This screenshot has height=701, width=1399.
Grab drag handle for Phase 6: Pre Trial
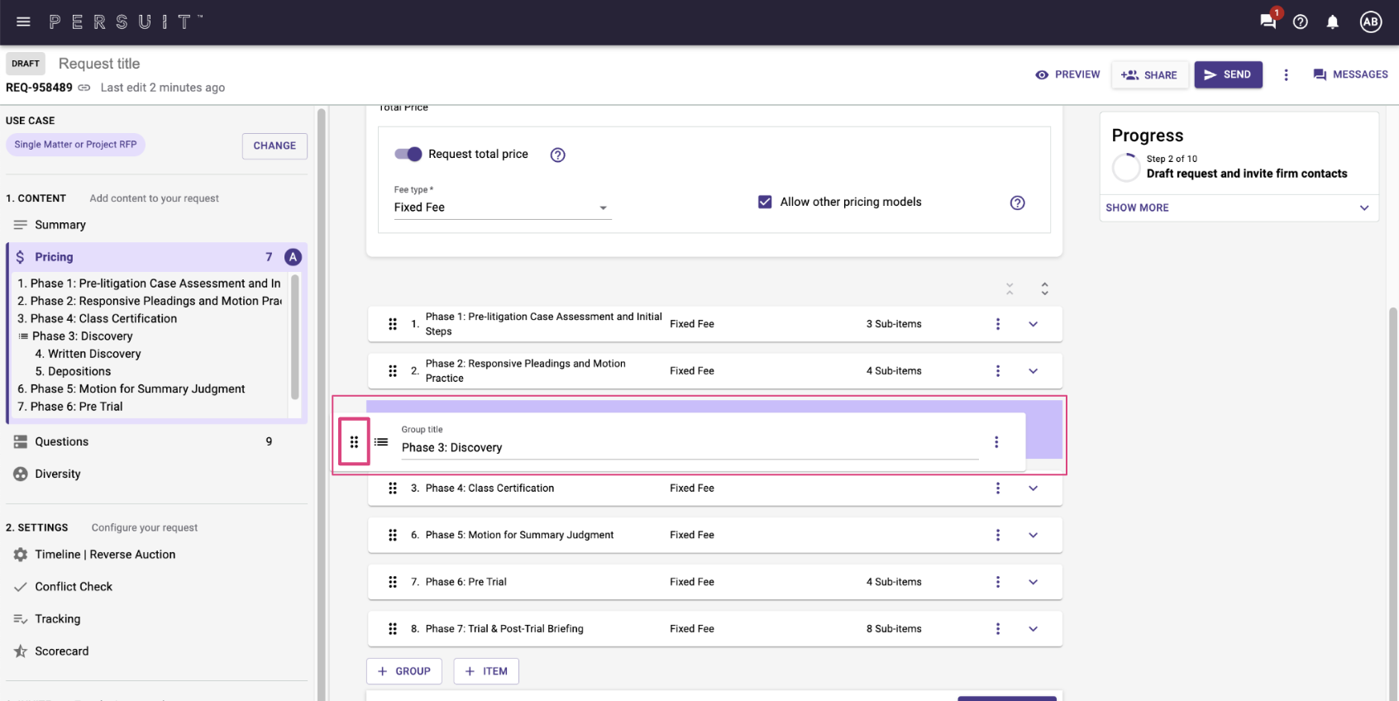pos(393,582)
